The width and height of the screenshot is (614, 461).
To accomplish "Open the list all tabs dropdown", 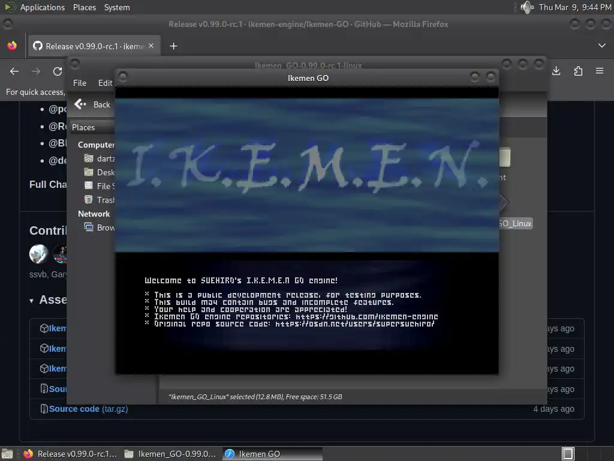I will click(602, 46).
